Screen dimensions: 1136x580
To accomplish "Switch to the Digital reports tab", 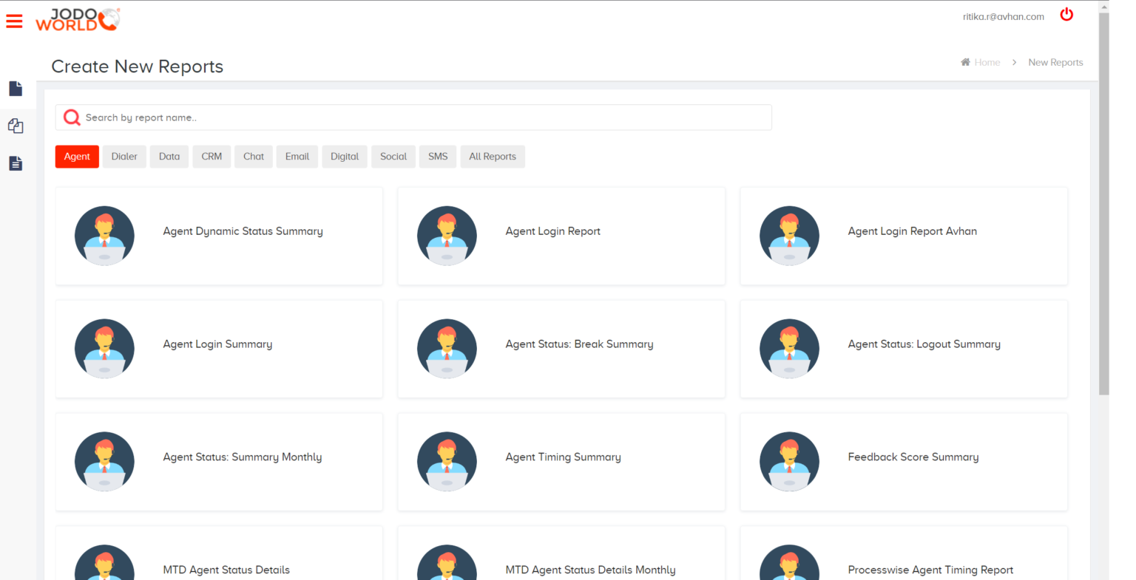I will (x=345, y=157).
